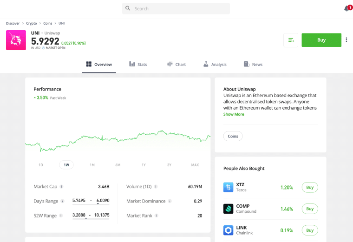Expand About Uniswap with Show More

coord(234,114)
